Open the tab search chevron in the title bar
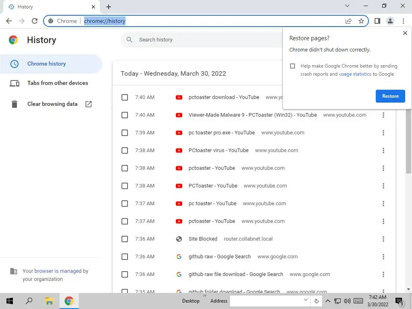This screenshot has height=309, width=412. point(347,6)
